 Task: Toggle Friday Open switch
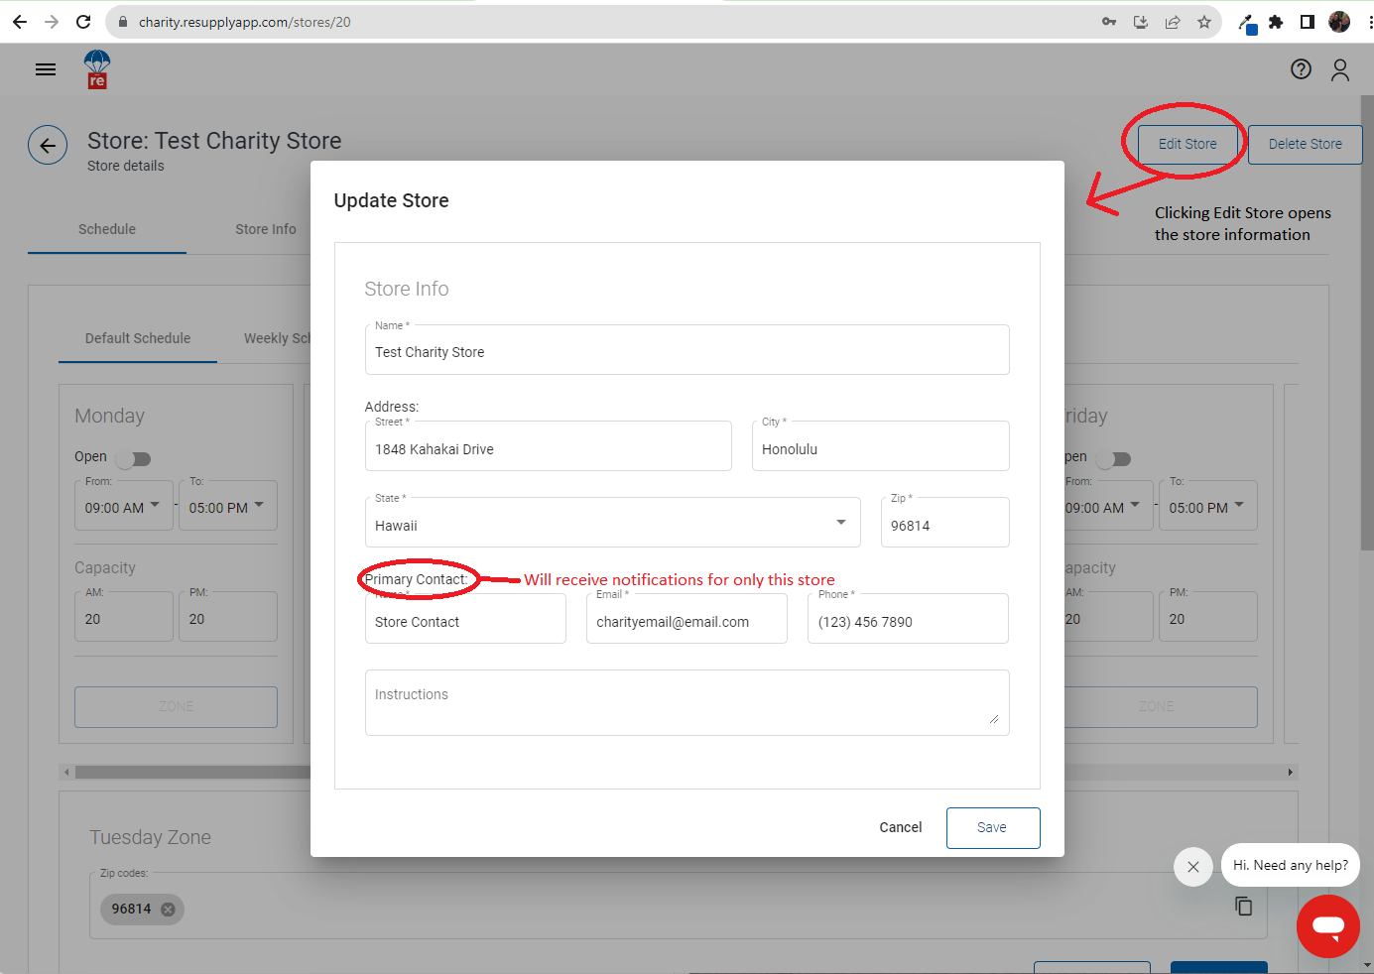point(1113,459)
